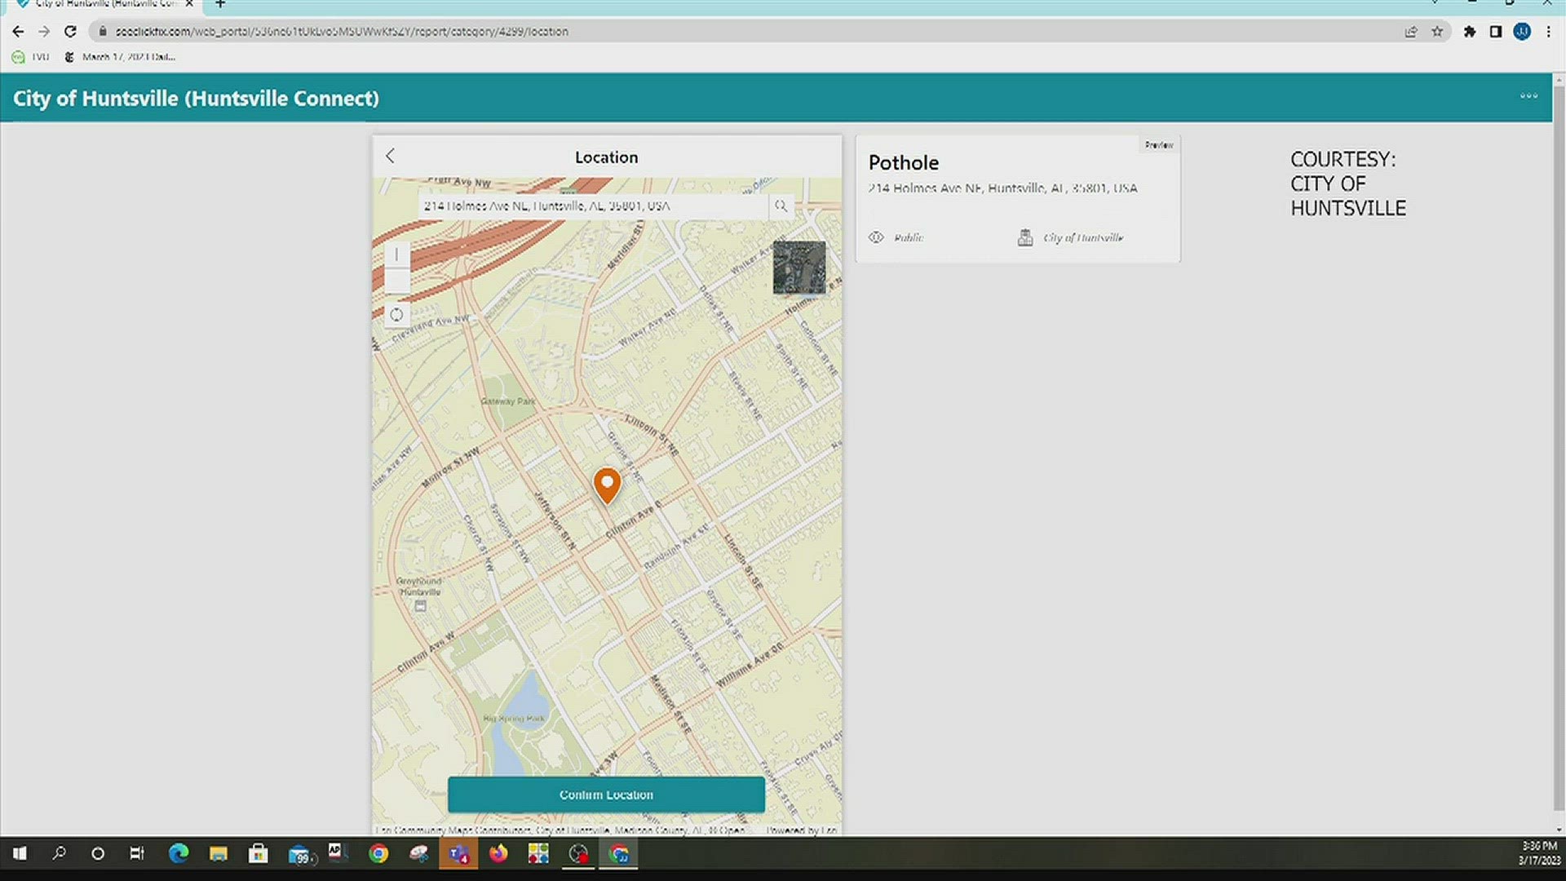Open the March 17 bookmark
Viewport: 1566px width, 881px height.
(119, 57)
